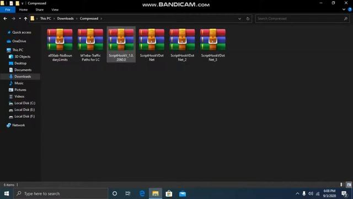Open Network in the sidebar

(x=18, y=125)
